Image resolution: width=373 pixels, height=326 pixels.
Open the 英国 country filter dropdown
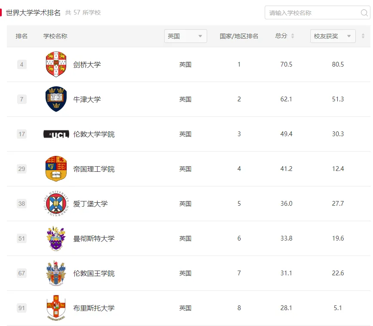[186, 36]
